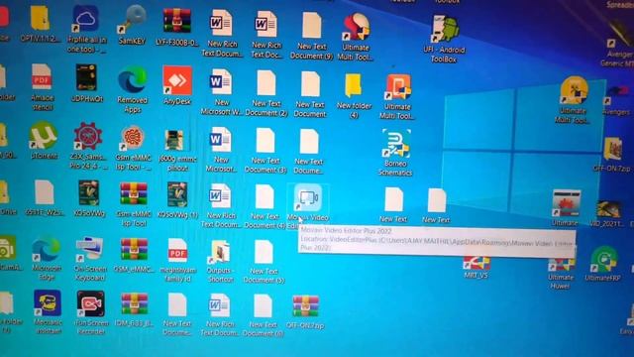
Task: Select the j600g emmc pinout image
Action: [x=174, y=141]
